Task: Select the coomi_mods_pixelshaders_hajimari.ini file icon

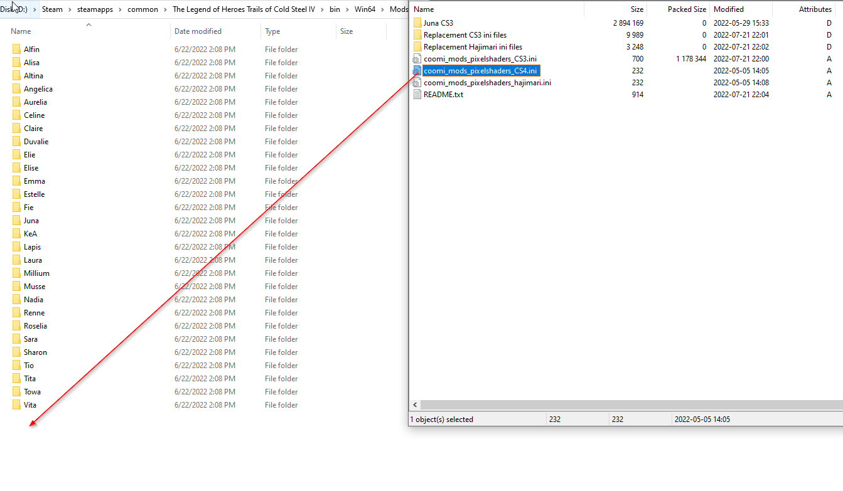Action: point(417,82)
